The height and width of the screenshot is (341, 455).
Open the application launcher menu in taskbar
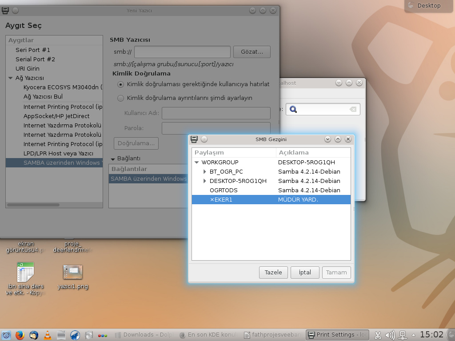click(6, 335)
